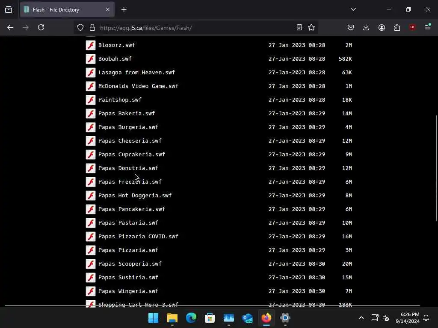Screen dimensions: 438x328
Task: Open Papas Hot Doggeria.swf
Action: coord(135,196)
